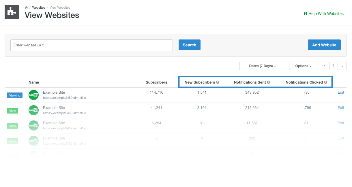Open Help With Websites link
Viewport: 352px width, 187px height.
coord(324,14)
